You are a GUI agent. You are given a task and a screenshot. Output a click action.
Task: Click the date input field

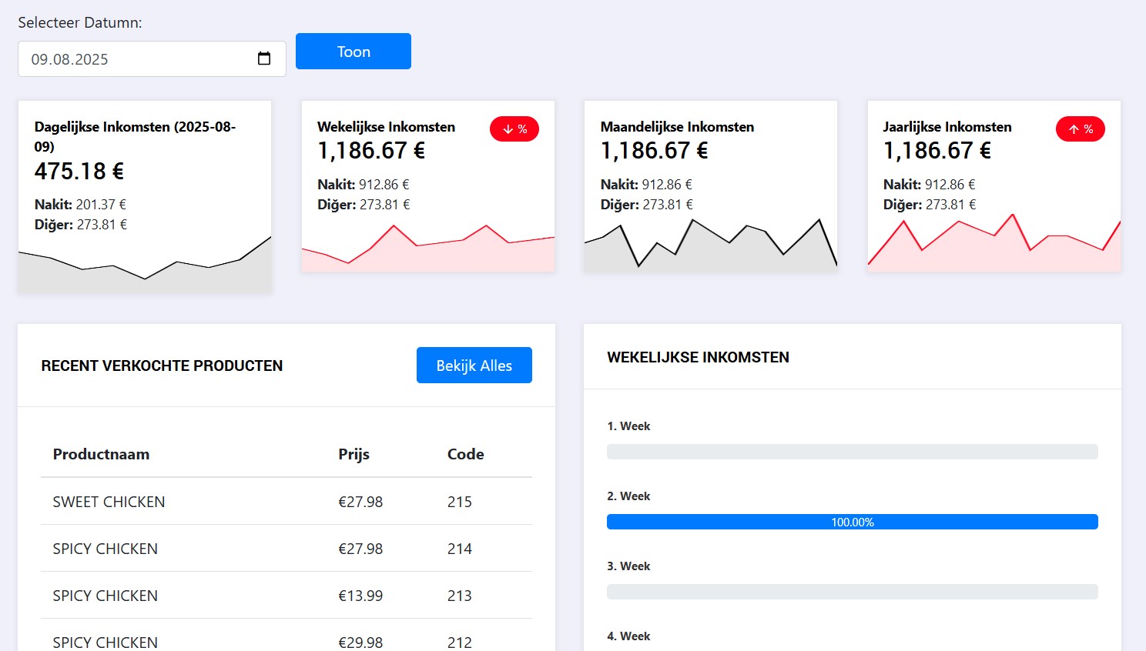(139, 59)
